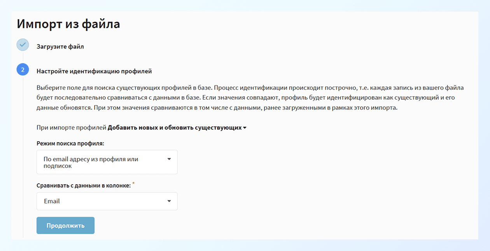Open the "Режим поиска профиля" dropdown
490x251 pixels.
coord(107,162)
